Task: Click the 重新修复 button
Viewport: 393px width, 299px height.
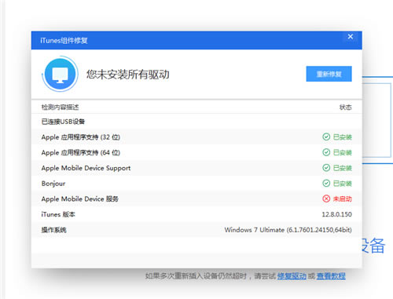Action: pos(329,74)
